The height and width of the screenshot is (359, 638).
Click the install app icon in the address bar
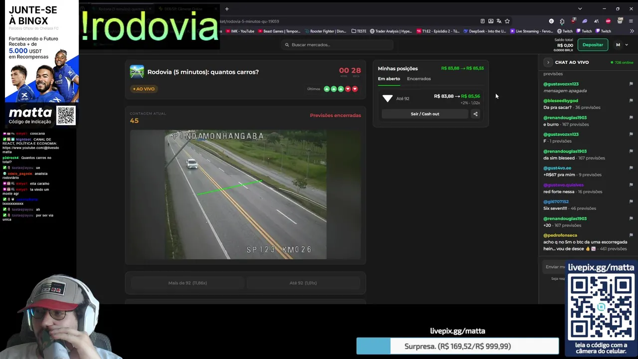point(490,21)
